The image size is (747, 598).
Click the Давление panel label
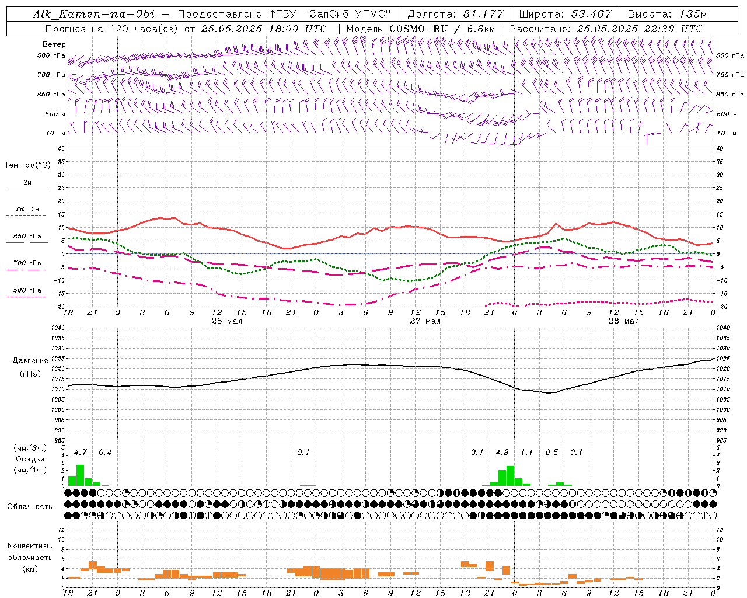tap(30, 361)
